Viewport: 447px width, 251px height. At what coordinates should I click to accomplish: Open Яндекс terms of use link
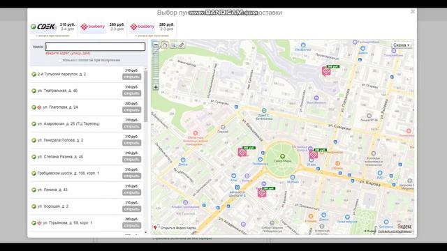click(395, 231)
